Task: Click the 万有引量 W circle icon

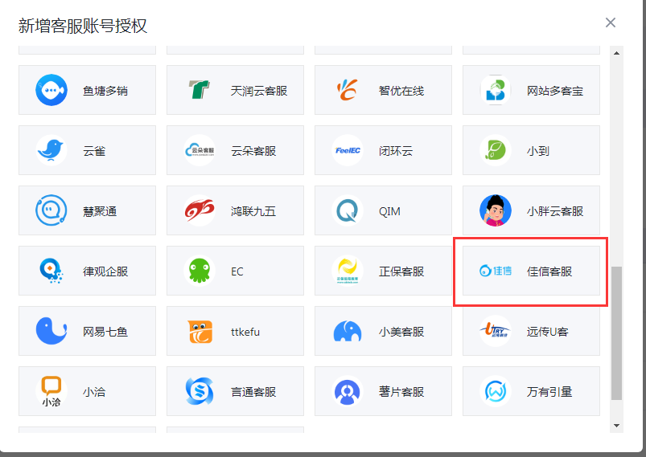Action: pyautogui.click(x=496, y=391)
